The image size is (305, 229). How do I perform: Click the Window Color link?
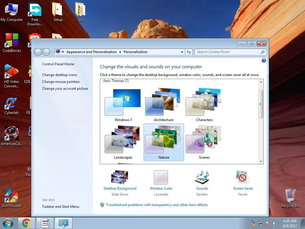coord(161,188)
